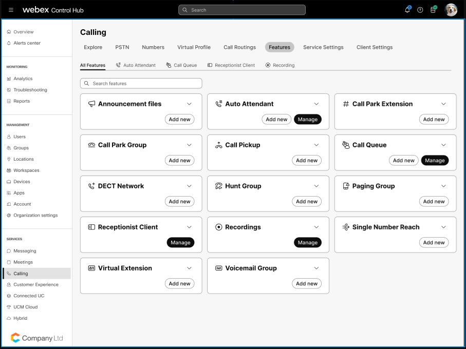Viewport: 466px width, 349px height.
Task: Go to the Call Routings tab
Action: coord(239,47)
